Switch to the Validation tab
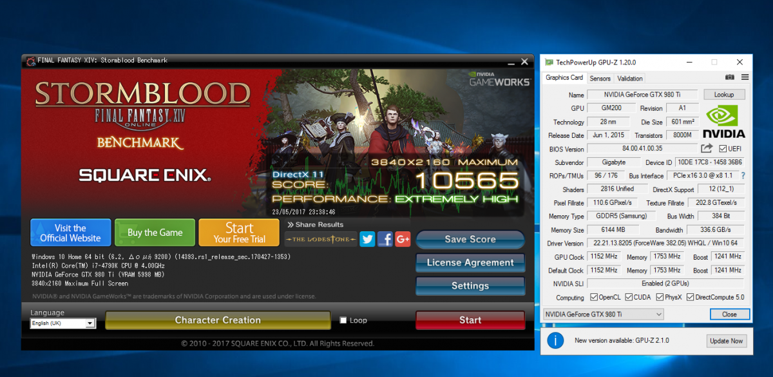 pos(630,79)
